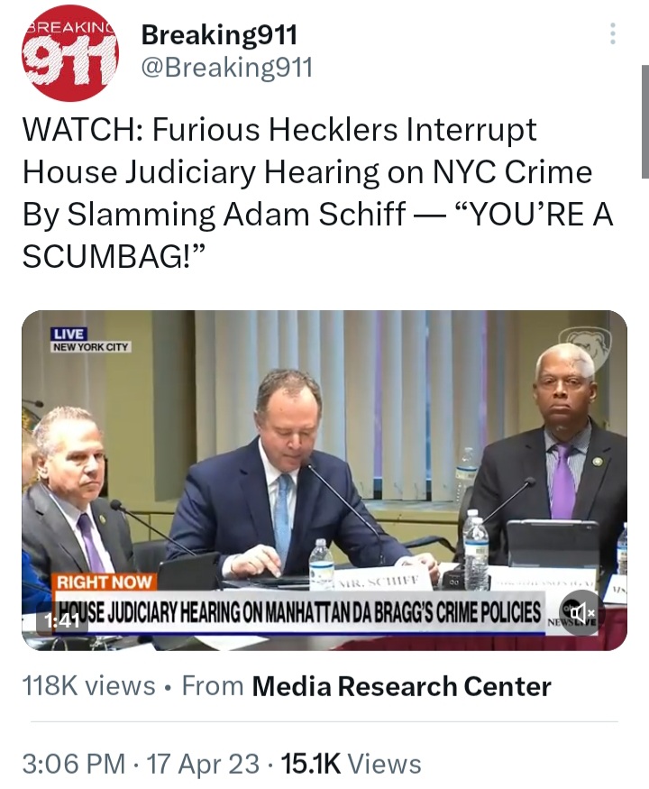Unmute the video with the speaker icon

[580, 612]
